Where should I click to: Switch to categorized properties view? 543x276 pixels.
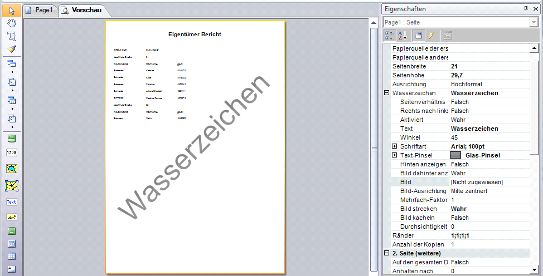coord(390,36)
